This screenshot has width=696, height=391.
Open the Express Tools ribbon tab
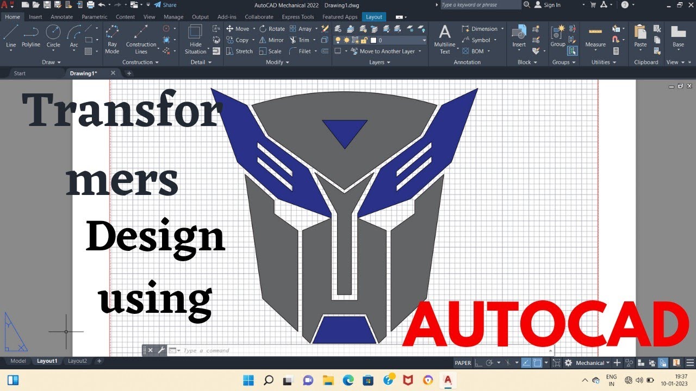tap(298, 17)
